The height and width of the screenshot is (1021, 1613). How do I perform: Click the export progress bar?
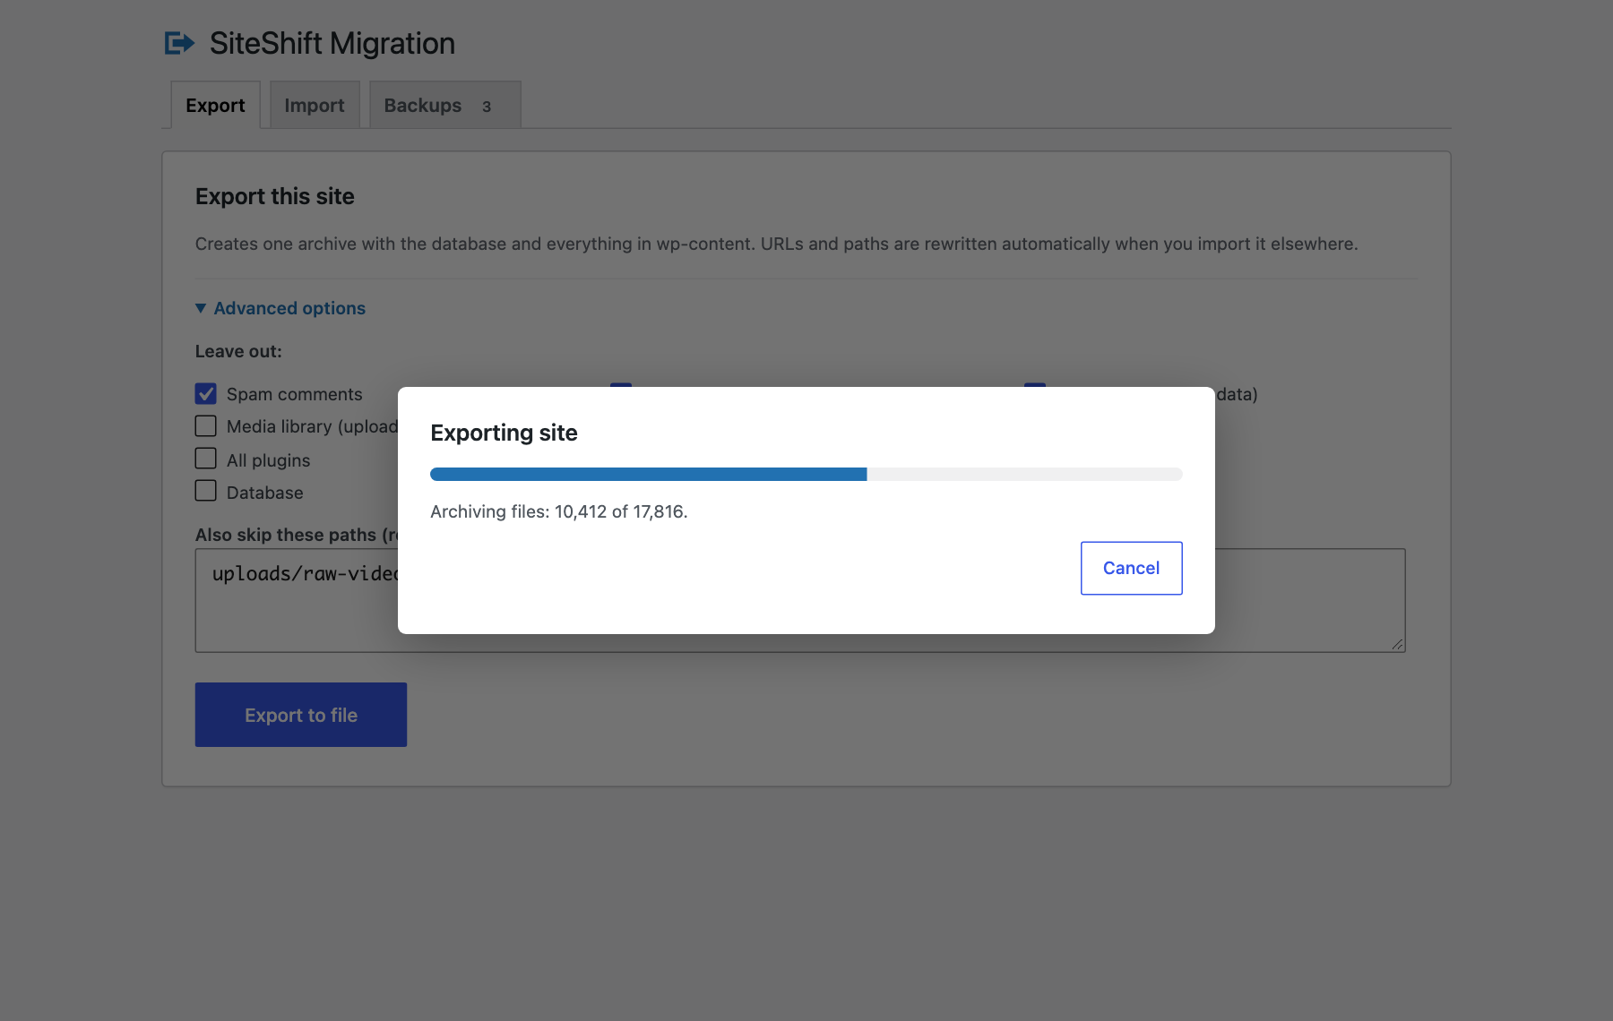[x=806, y=474]
